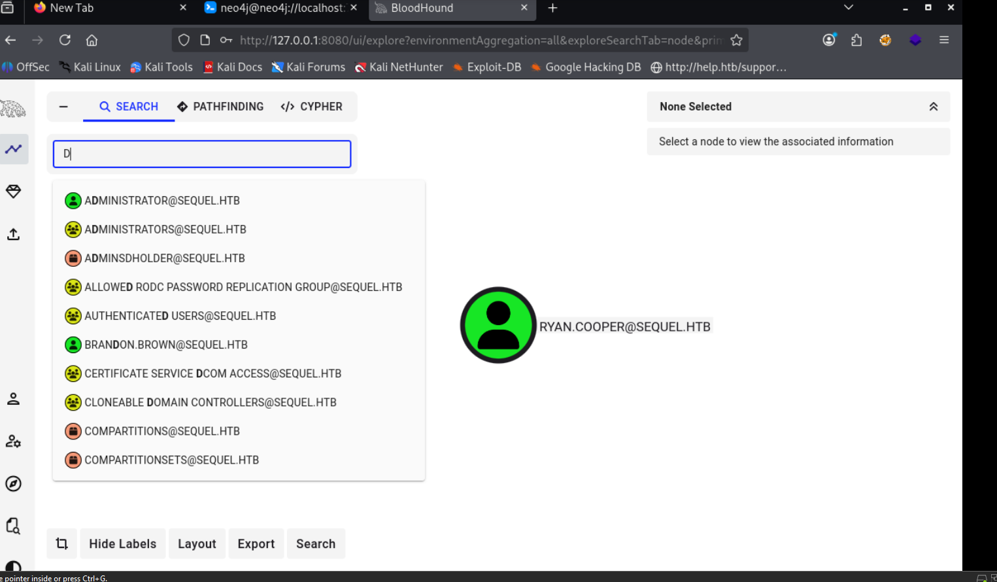This screenshot has width=997, height=582.
Task: Click the compass icon in sidebar
Action: coord(14,484)
